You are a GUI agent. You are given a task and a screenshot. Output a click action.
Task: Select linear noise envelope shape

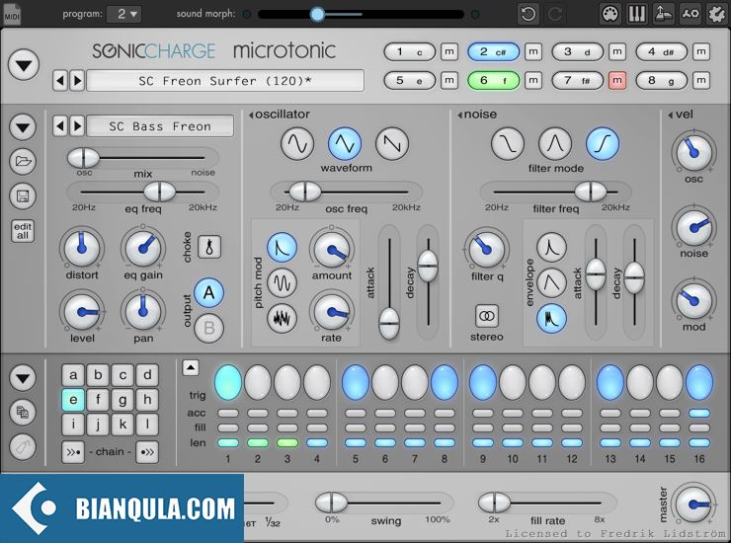click(551, 282)
